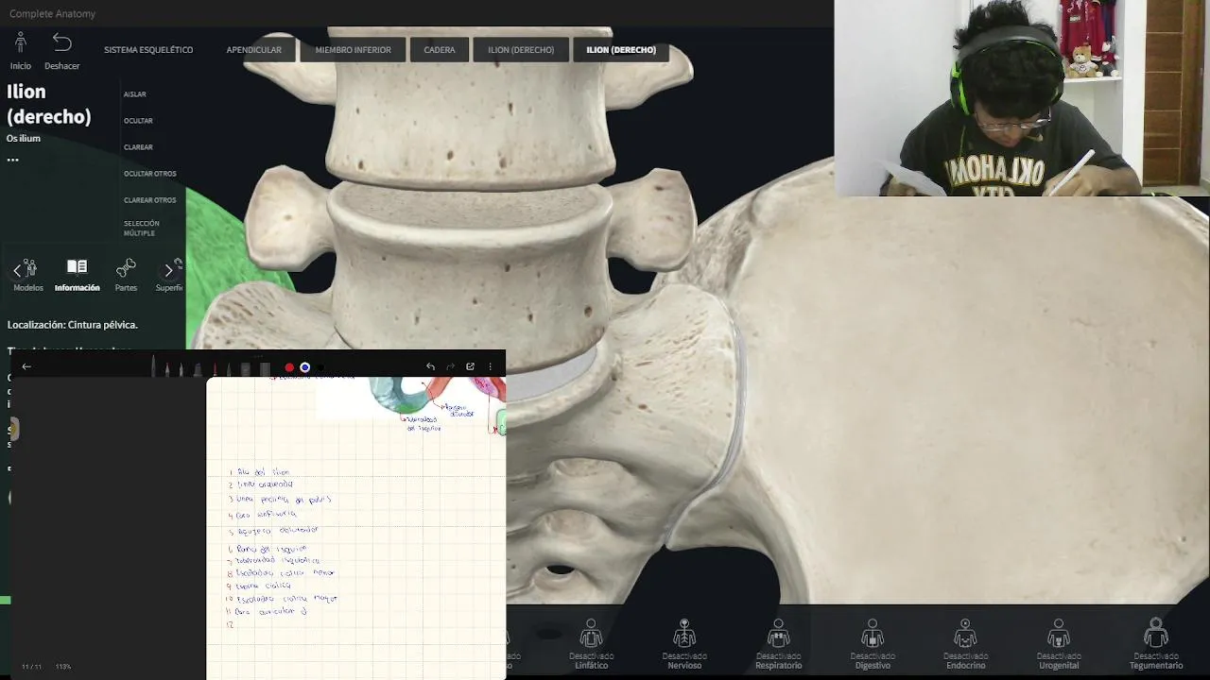Click OCULTAR to hide the ilium
Screen dimensions: 1210x680
click(x=138, y=121)
